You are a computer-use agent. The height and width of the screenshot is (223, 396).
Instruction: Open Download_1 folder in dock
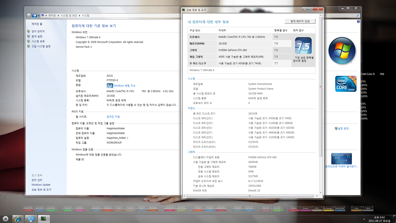pyautogui.click(x=96, y=209)
